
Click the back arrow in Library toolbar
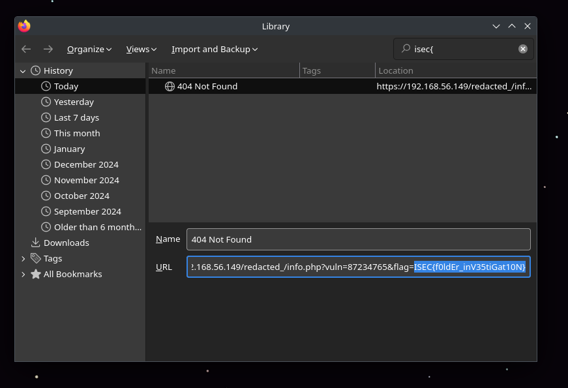(x=26, y=49)
